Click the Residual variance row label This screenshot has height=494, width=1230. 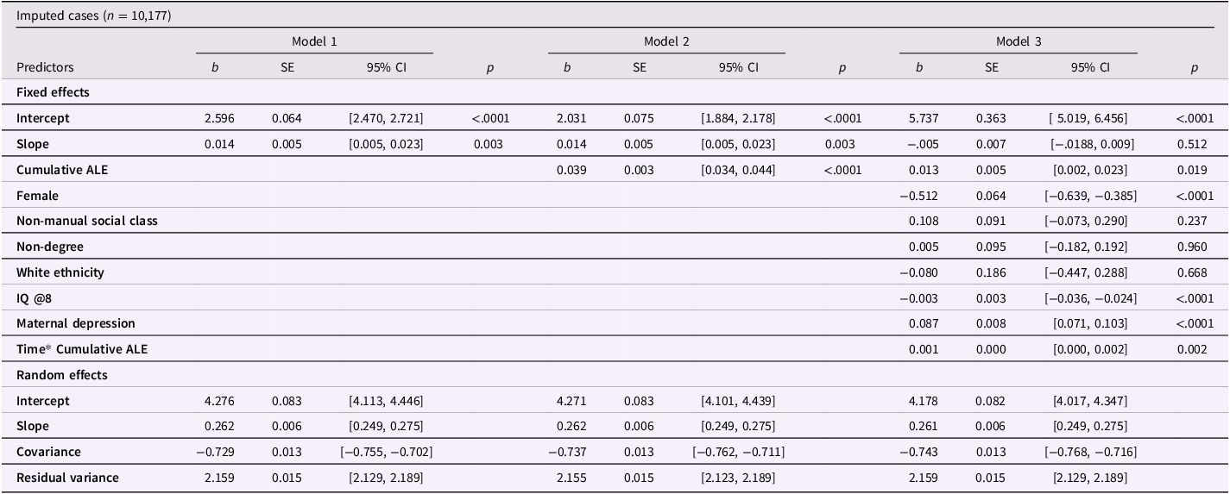click(68, 477)
